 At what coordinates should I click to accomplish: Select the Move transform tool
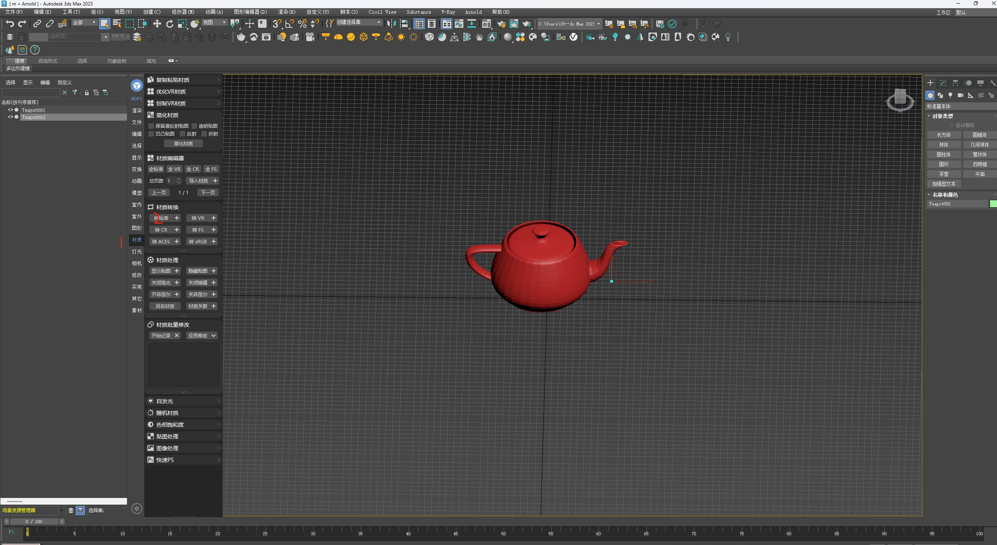point(157,24)
